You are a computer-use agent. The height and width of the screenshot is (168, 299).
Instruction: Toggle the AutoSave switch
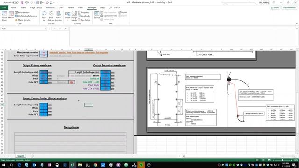15,3
